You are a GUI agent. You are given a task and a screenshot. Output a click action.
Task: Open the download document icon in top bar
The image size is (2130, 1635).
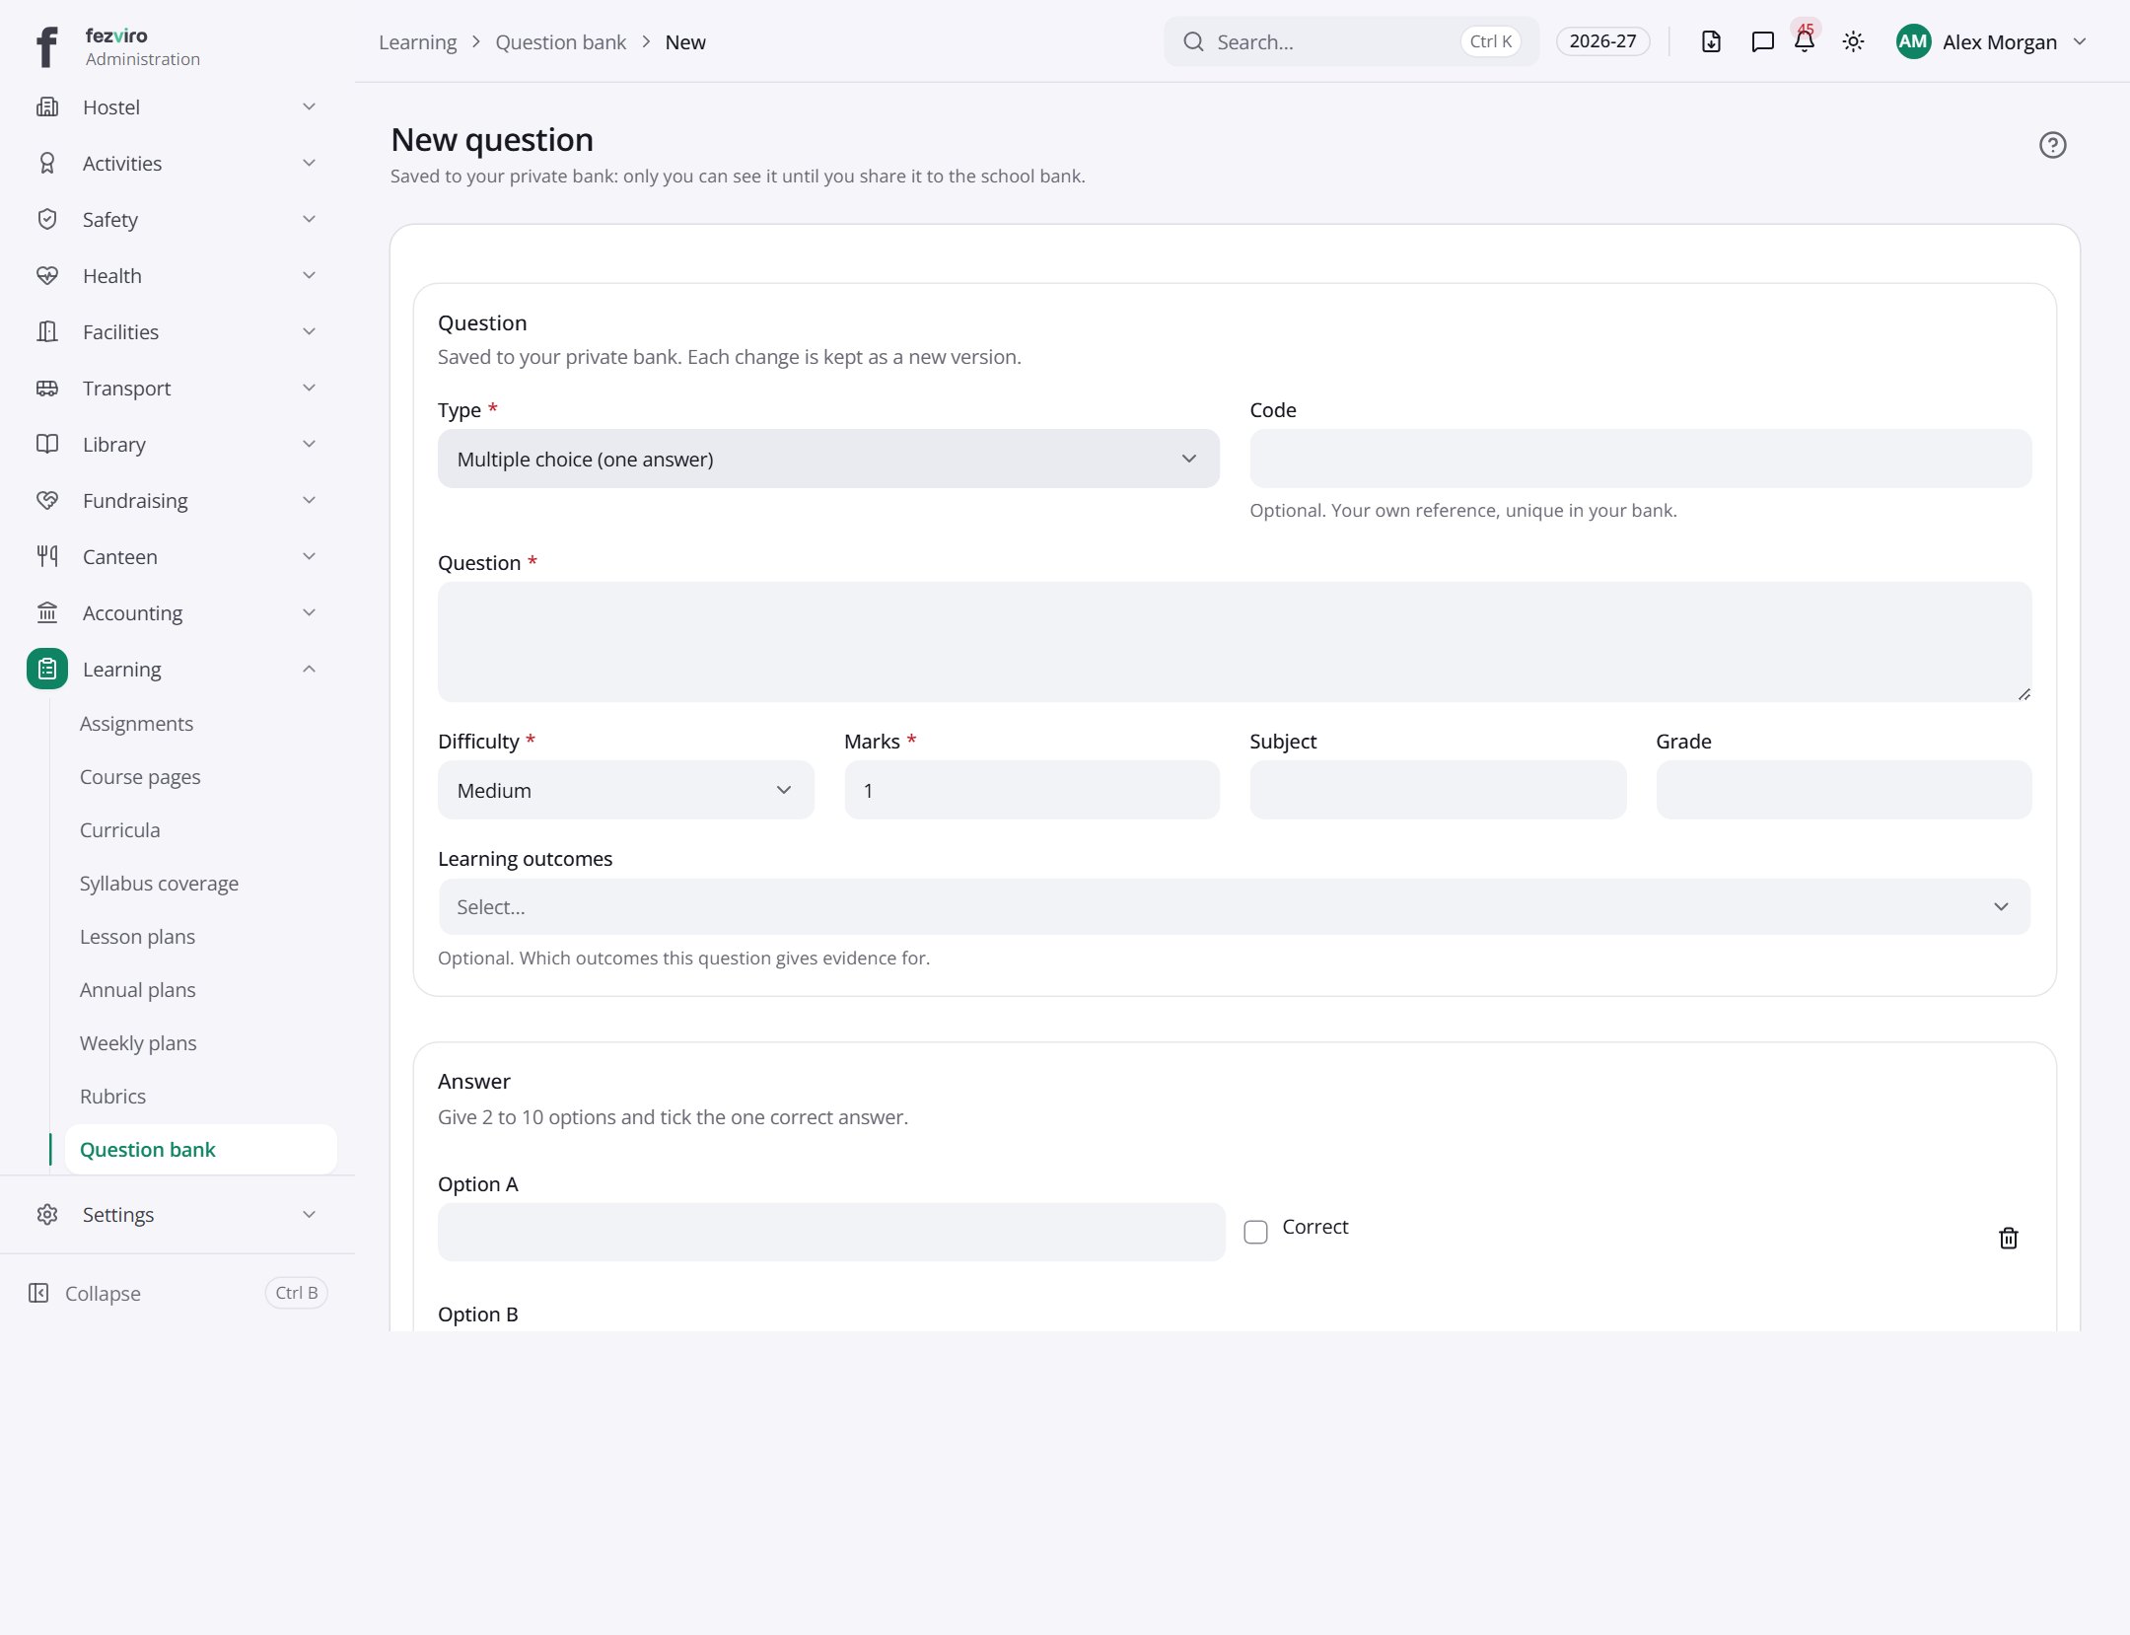point(1711,41)
